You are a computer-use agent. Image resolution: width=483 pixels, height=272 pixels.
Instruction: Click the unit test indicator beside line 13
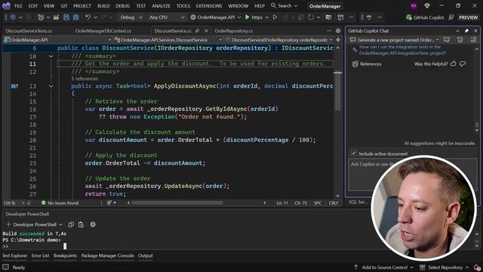(14, 86)
